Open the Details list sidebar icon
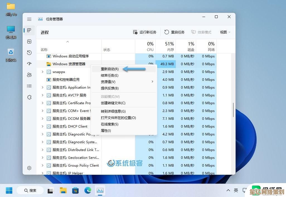This screenshot has width=286, height=197. pos(29,86)
